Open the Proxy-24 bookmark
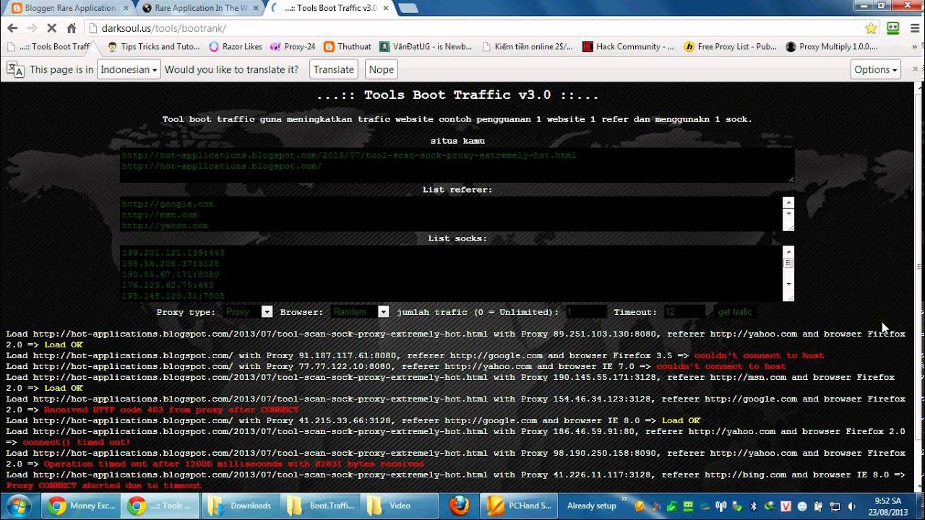This screenshot has width=925, height=520. coord(293,46)
